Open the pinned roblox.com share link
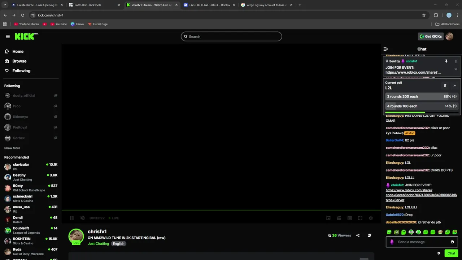This screenshot has height=260, width=462. point(413,73)
